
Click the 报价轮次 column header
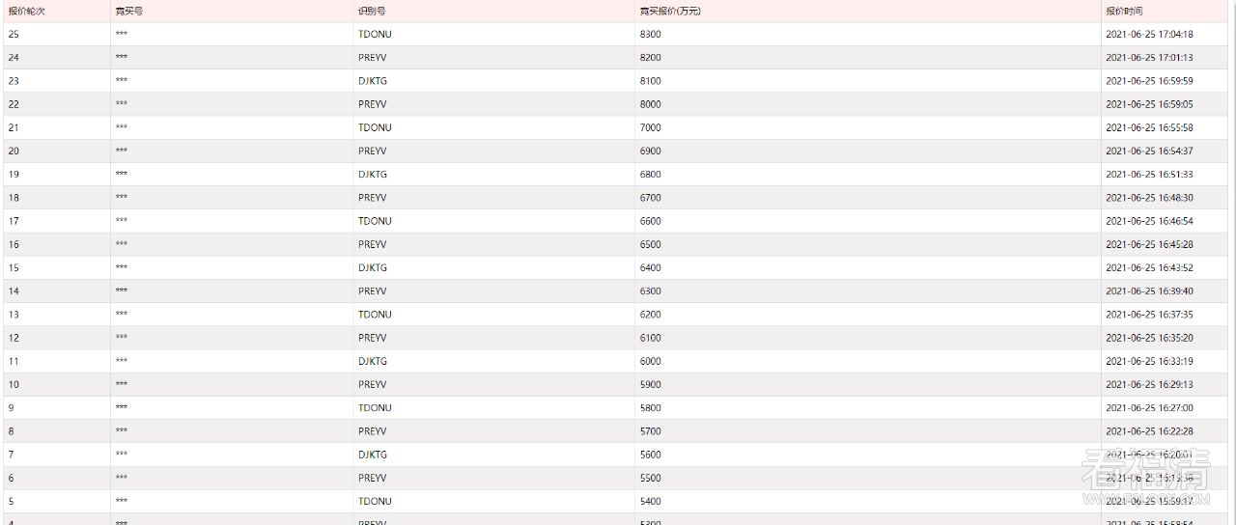point(27,11)
